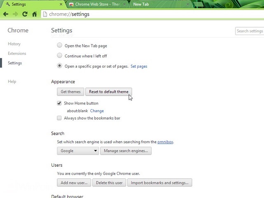Open Help in the sidebar
The image size is (264, 198).
tap(12, 82)
